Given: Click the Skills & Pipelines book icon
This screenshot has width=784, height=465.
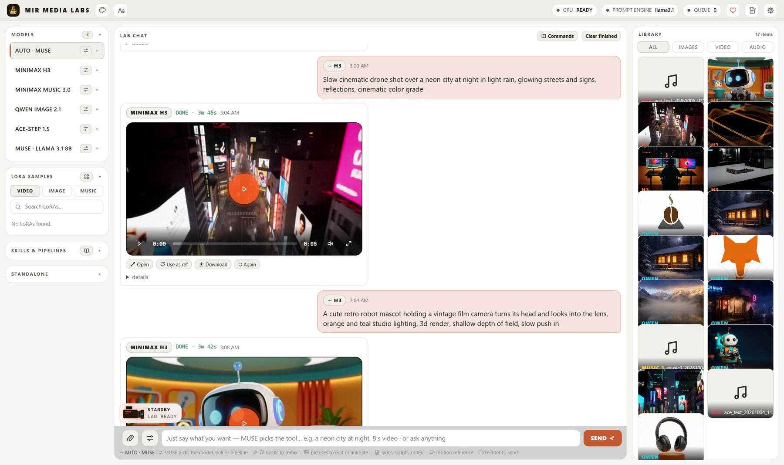Looking at the screenshot, I should (x=87, y=250).
